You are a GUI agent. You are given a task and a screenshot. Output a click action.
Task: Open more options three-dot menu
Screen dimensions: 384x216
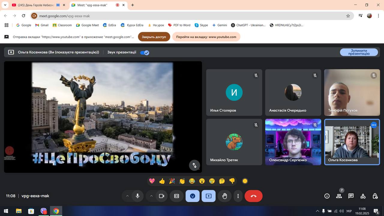[238, 196]
